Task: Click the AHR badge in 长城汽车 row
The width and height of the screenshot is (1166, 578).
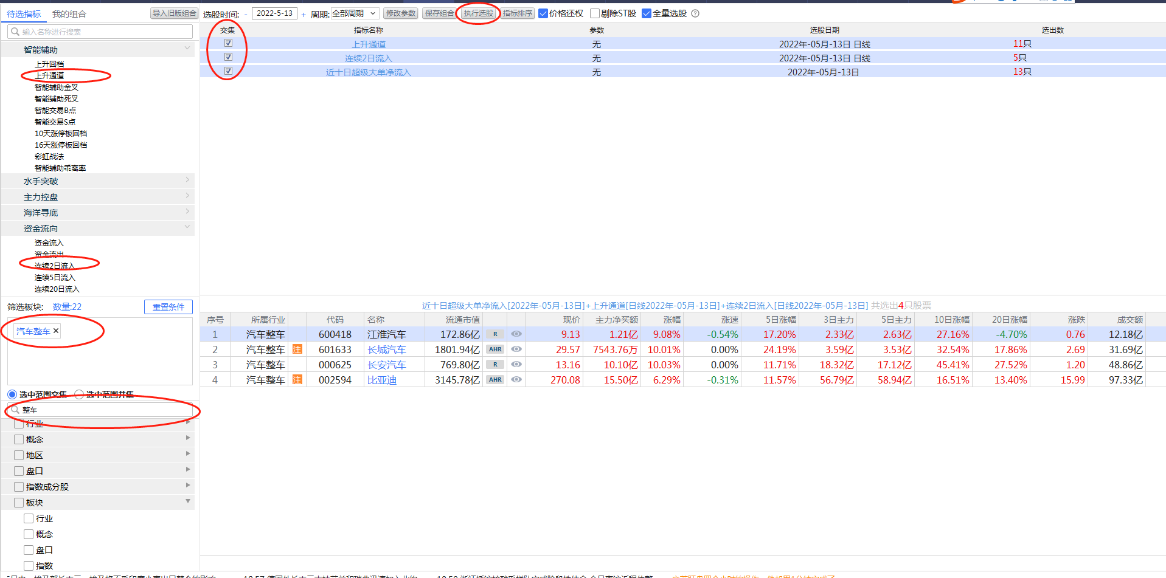Action: (x=495, y=349)
